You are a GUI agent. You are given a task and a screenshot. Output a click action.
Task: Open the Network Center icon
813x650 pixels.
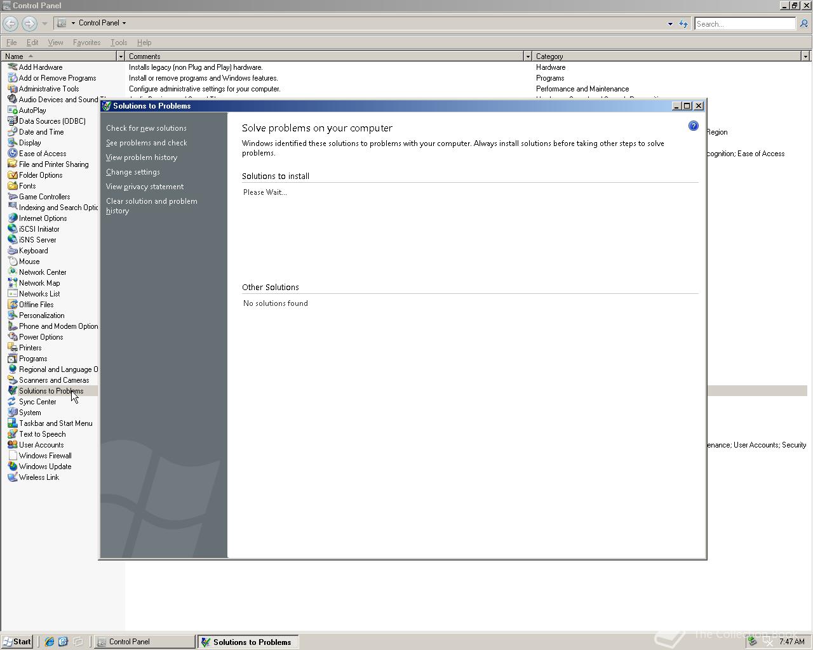coord(12,272)
